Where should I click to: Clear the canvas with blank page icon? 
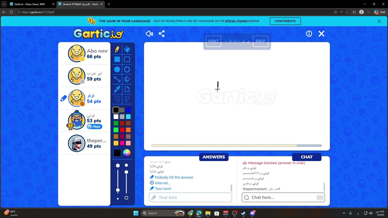[127, 89]
